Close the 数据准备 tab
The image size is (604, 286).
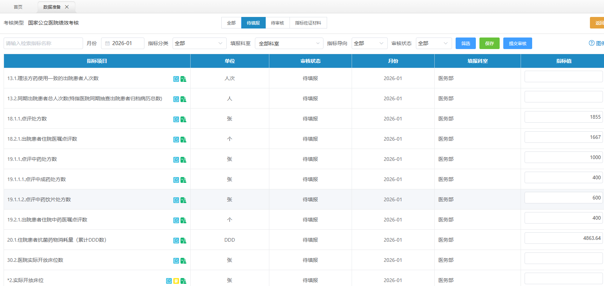pyautogui.click(x=67, y=7)
